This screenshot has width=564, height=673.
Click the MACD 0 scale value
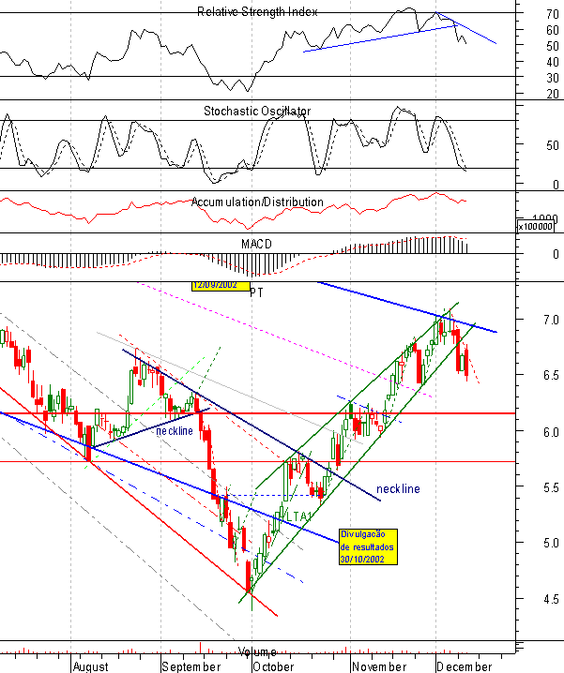(x=556, y=254)
